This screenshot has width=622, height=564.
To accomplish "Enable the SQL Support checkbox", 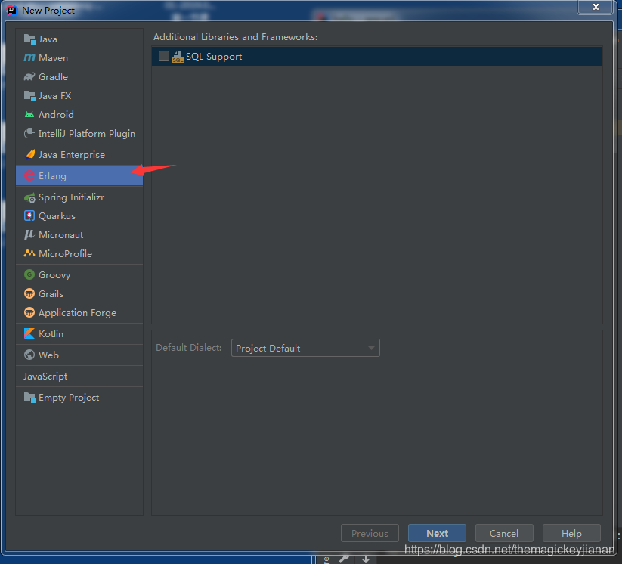I will (x=164, y=56).
